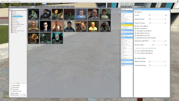Adjust Minimum Kick Damage slider

tap(150, 19)
